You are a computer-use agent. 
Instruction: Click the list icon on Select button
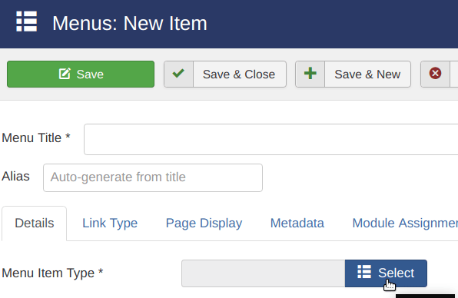[x=364, y=272]
